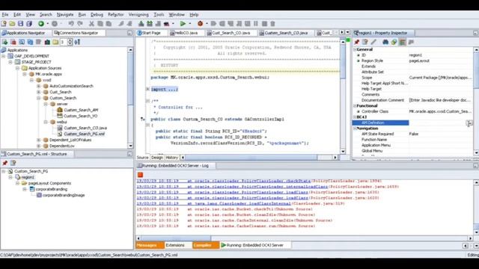
Task: Select the AM Definition property row
Action: [x=412, y=123]
